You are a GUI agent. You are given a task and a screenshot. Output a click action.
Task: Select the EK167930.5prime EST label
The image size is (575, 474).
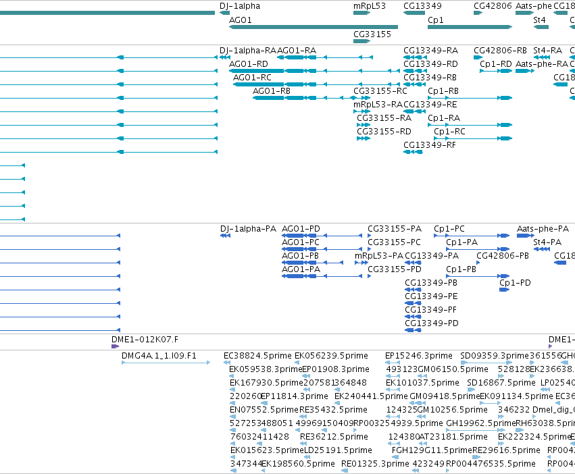click(x=267, y=383)
